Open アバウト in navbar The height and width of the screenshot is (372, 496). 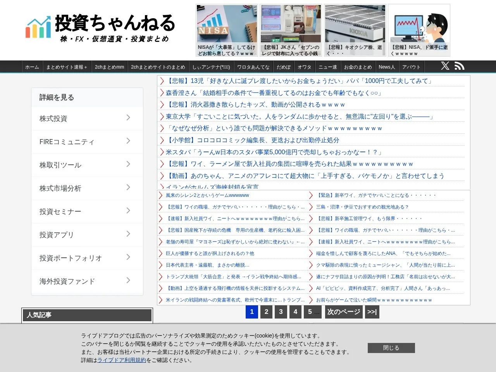tap(412, 67)
